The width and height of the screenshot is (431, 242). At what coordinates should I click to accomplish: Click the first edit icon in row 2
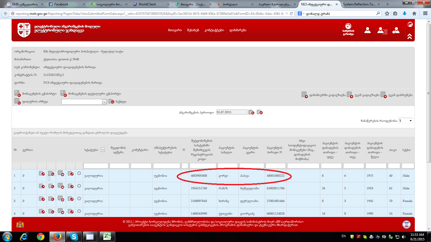point(42,186)
